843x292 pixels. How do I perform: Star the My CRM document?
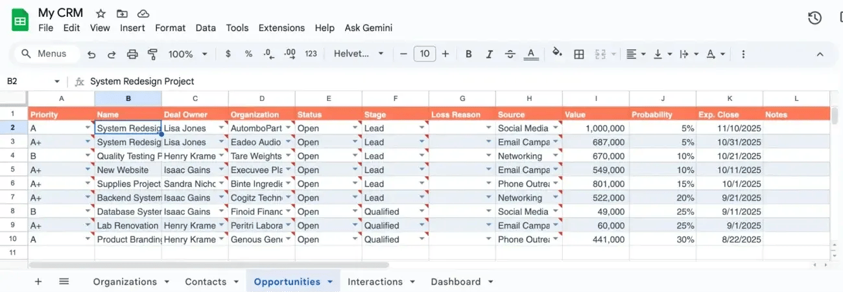click(101, 14)
